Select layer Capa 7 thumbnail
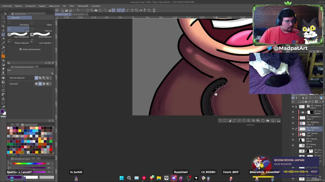 coord(302,134)
